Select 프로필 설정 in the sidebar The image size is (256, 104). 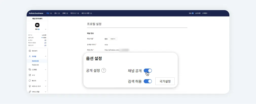tap(35, 61)
